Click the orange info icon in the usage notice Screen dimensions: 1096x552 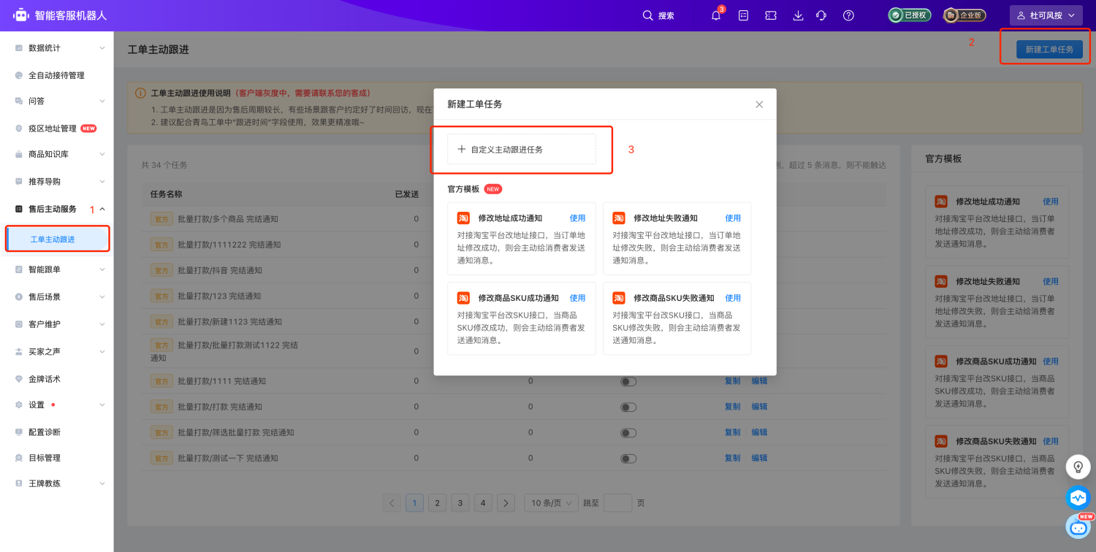pyautogui.click(x=140, y=93)
